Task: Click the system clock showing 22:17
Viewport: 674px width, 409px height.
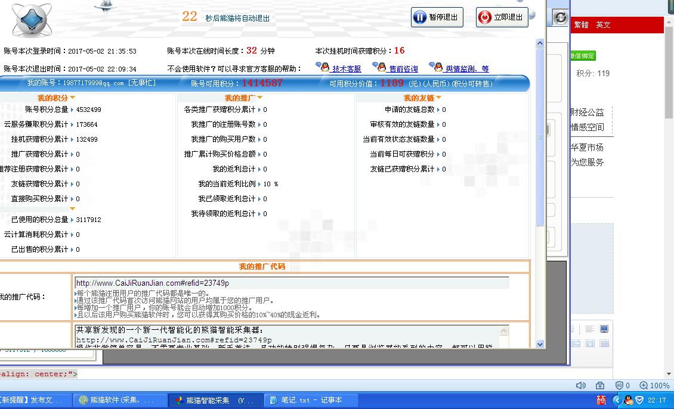Action: (x=656, y=400)
